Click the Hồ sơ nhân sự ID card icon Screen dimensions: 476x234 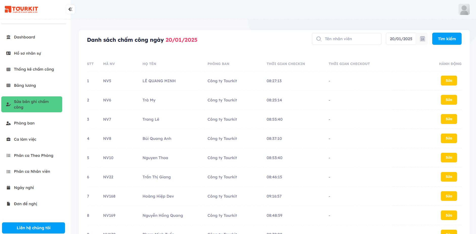click(8, 53)
